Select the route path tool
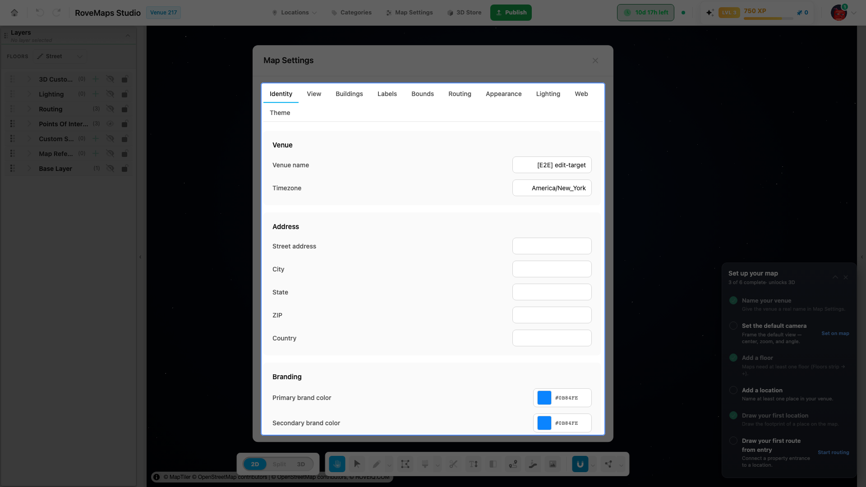866x487 pixels. click(x=513, y=464)
